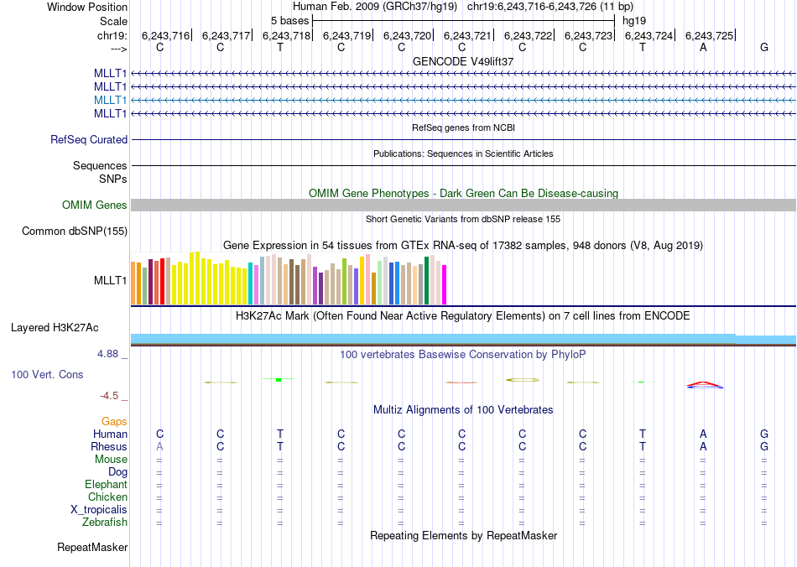Click the Layered H3K27Ac track label
The width and height of the screenshot is (797, 567).
(55, 328)
